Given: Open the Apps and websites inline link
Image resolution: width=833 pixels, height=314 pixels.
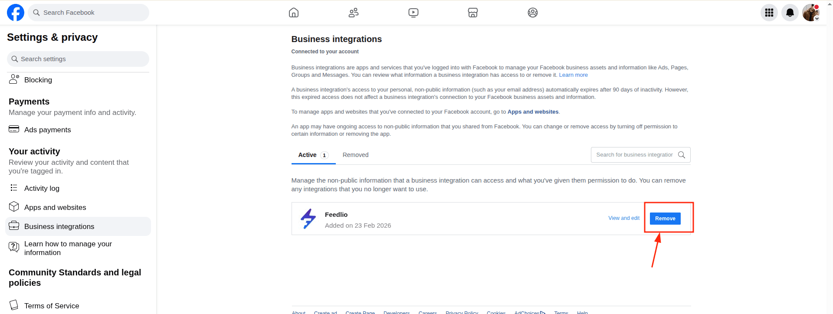Looking at the screenshot, I should (x=533, y=112).
